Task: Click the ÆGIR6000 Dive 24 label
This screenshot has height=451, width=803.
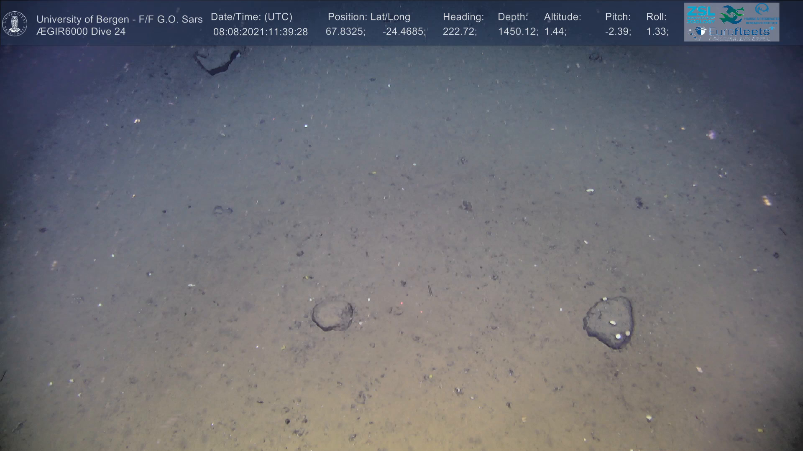Action: click(81, 32)
